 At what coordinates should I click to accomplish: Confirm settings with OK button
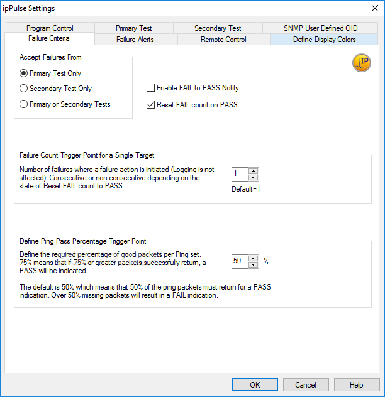pos(255,385)
